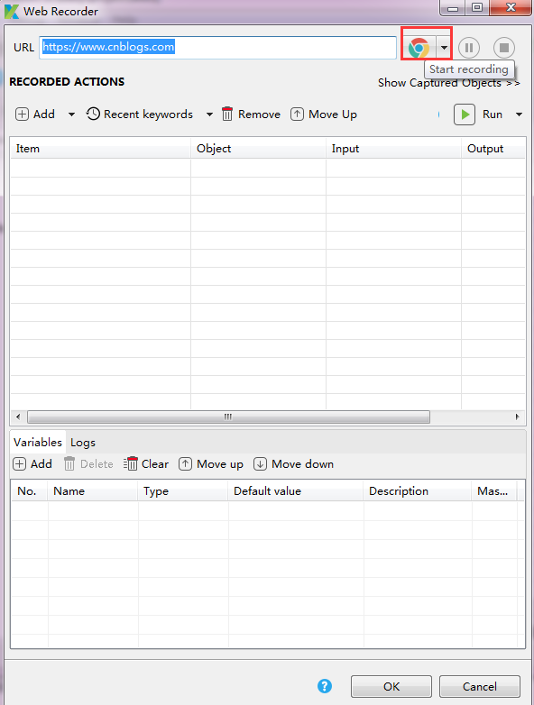Remove the selected recorded action
Image resolution: width=534 pixels, height=705 pixels.
(x=251, y=114)
